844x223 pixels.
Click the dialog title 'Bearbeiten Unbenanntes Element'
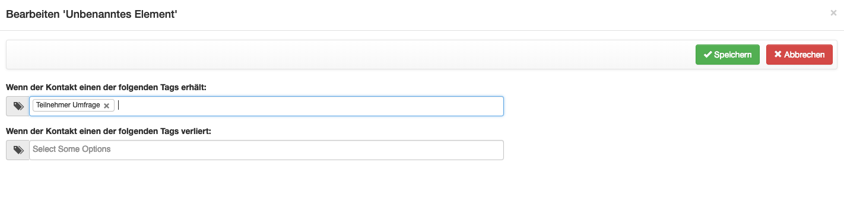pos(91,14)
